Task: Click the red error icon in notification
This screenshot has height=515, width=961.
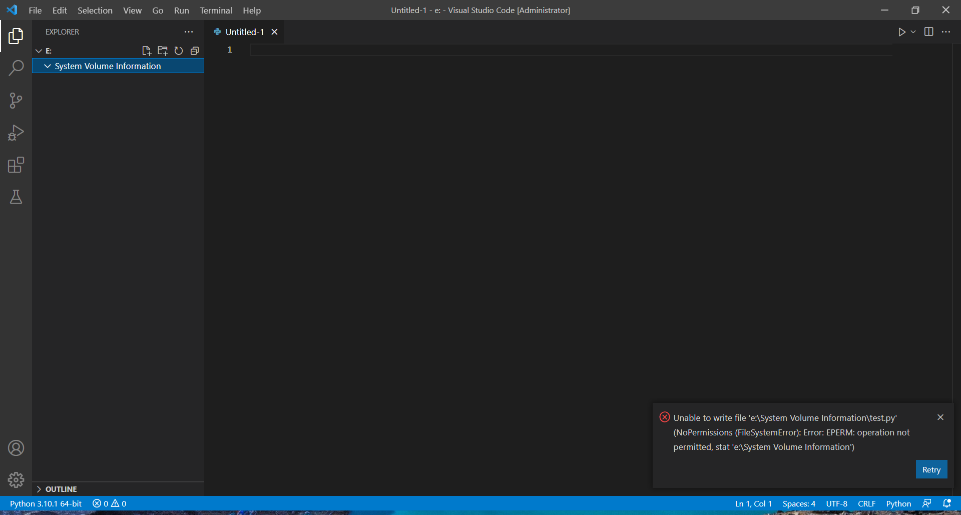Action: (665, 417)
